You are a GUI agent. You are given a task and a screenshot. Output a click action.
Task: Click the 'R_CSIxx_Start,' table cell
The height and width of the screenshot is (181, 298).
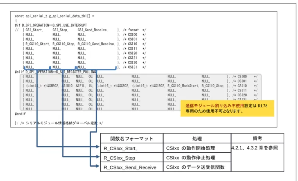(132, 148)
